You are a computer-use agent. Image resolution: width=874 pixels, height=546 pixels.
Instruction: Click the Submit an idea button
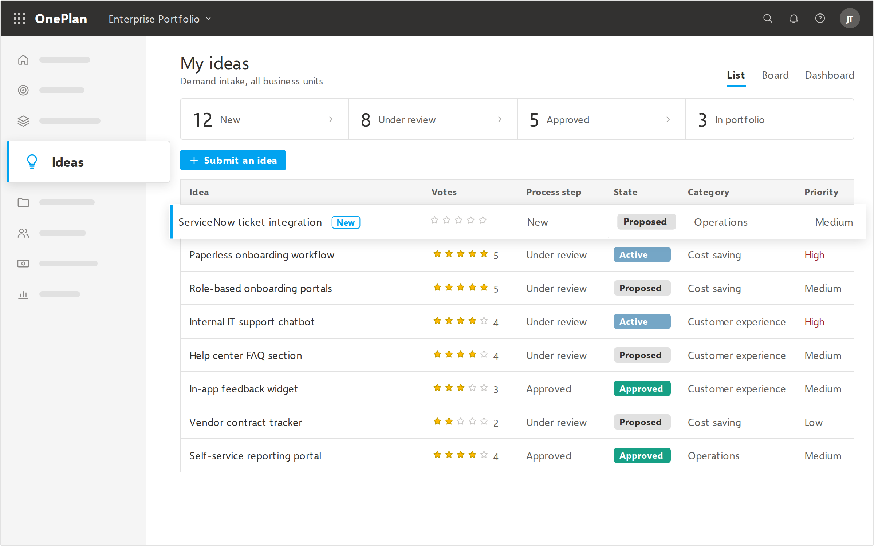(x=233, y=160)
